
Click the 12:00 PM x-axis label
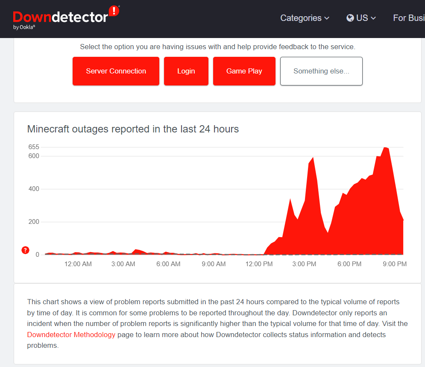pos(259,264)
